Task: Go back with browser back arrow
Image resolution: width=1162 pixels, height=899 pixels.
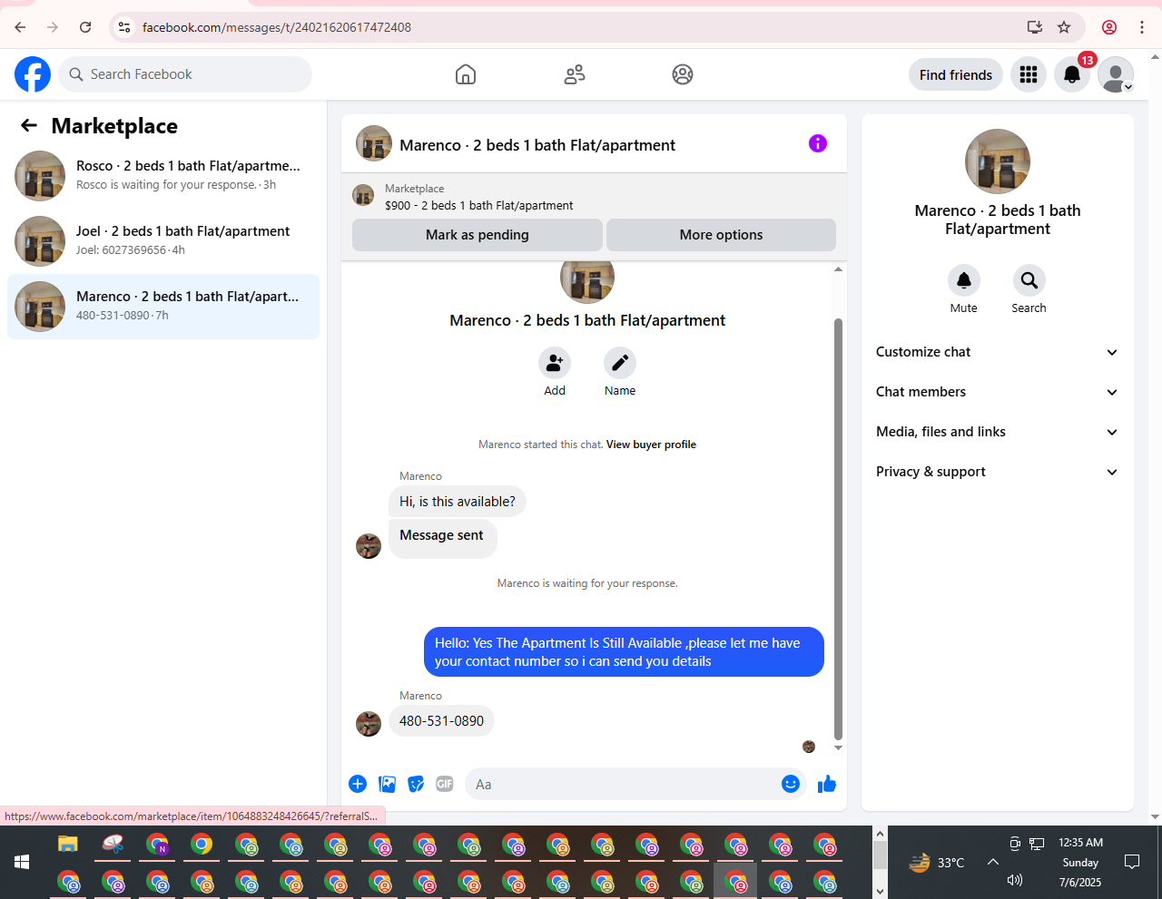Action: coord(20,27)
